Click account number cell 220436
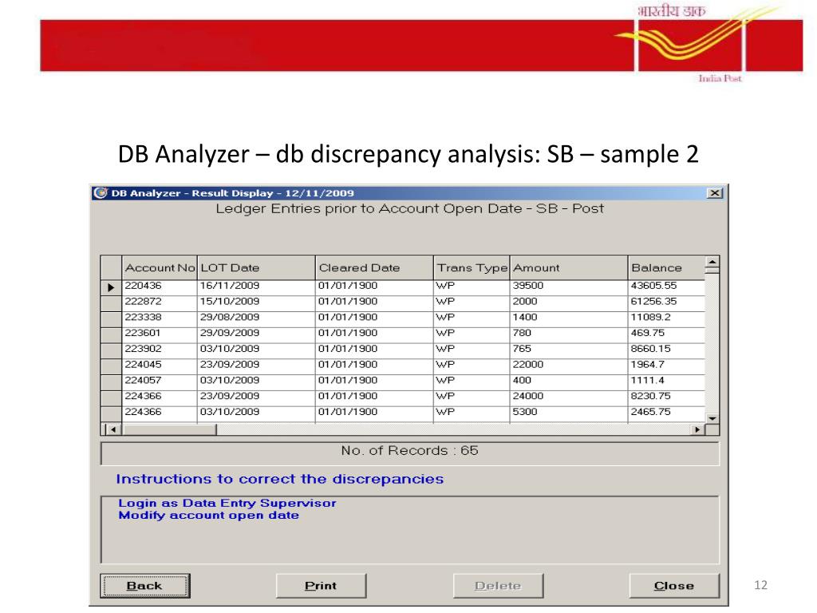 160,287
